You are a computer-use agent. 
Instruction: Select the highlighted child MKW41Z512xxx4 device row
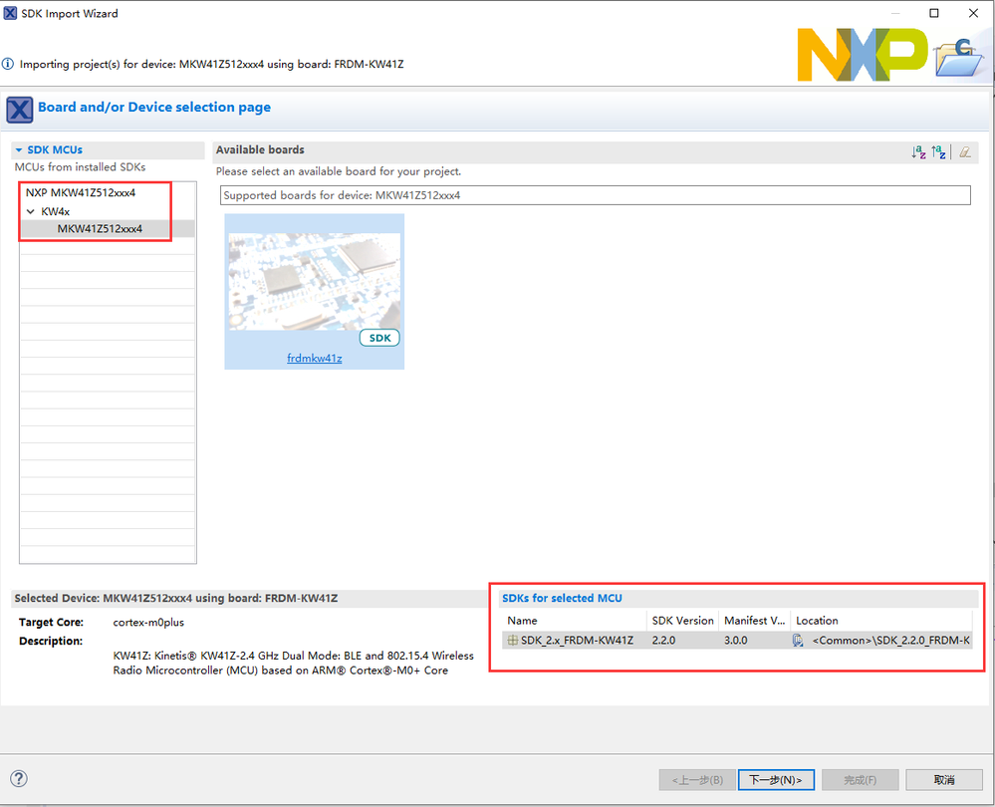[108, 228]
